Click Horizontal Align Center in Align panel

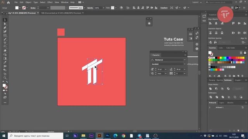click(x=216, y=23)
